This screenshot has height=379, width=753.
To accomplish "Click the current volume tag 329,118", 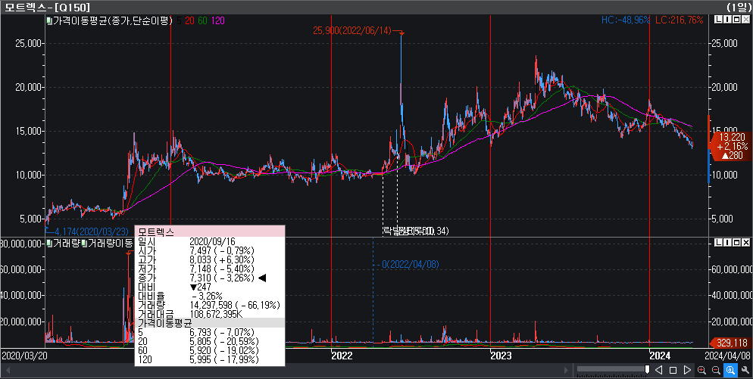I will click(x=733, y=343).
